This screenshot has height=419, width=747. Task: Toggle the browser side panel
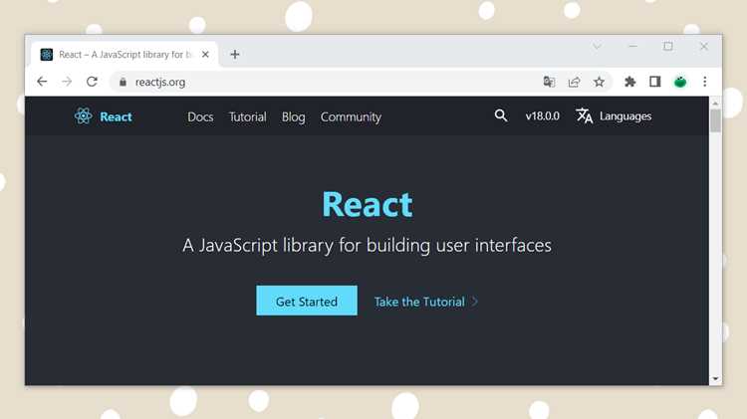(655, 82)
